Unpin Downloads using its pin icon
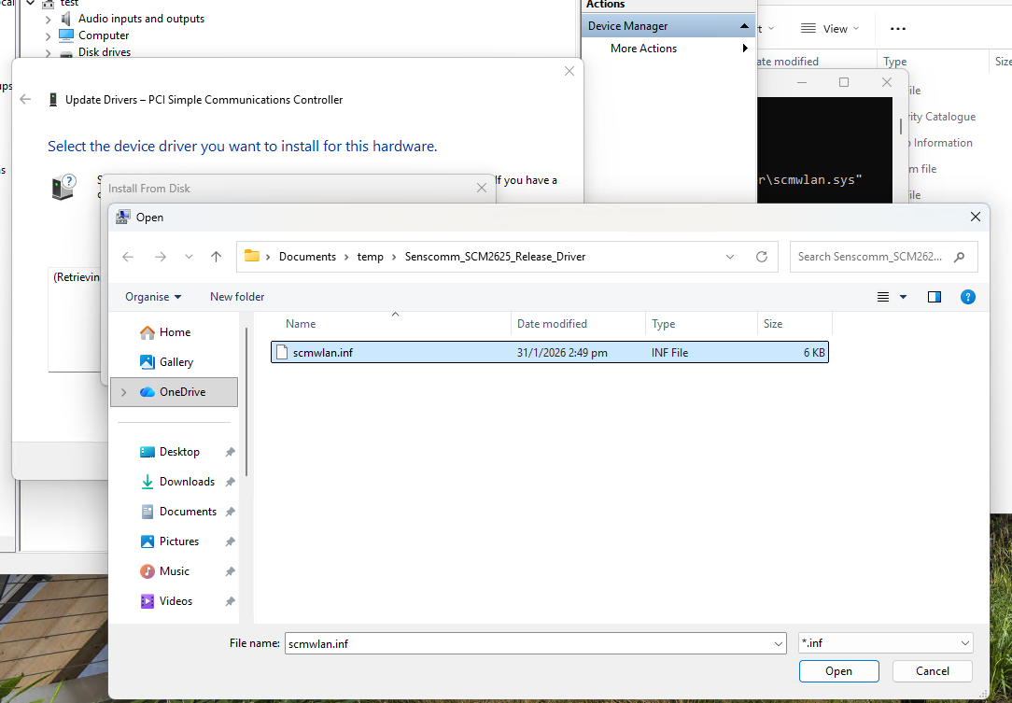The width and height of the screenshot is (1012, 703). (230, 482)
